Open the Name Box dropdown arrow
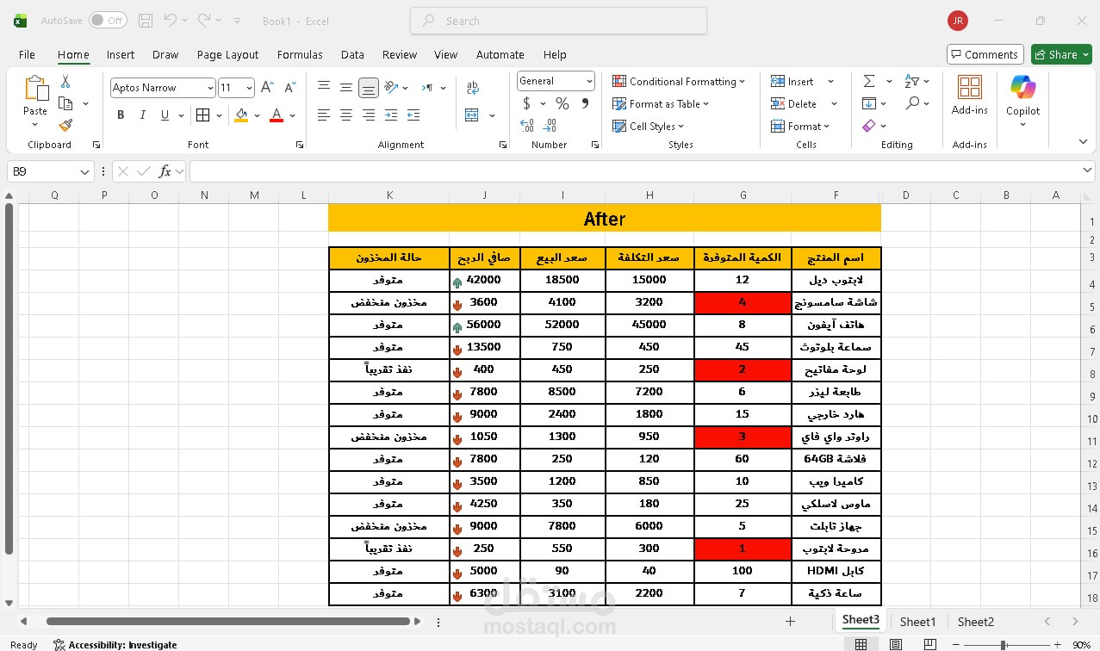This screenshot has height=651, width=1100. click(84, 171)
